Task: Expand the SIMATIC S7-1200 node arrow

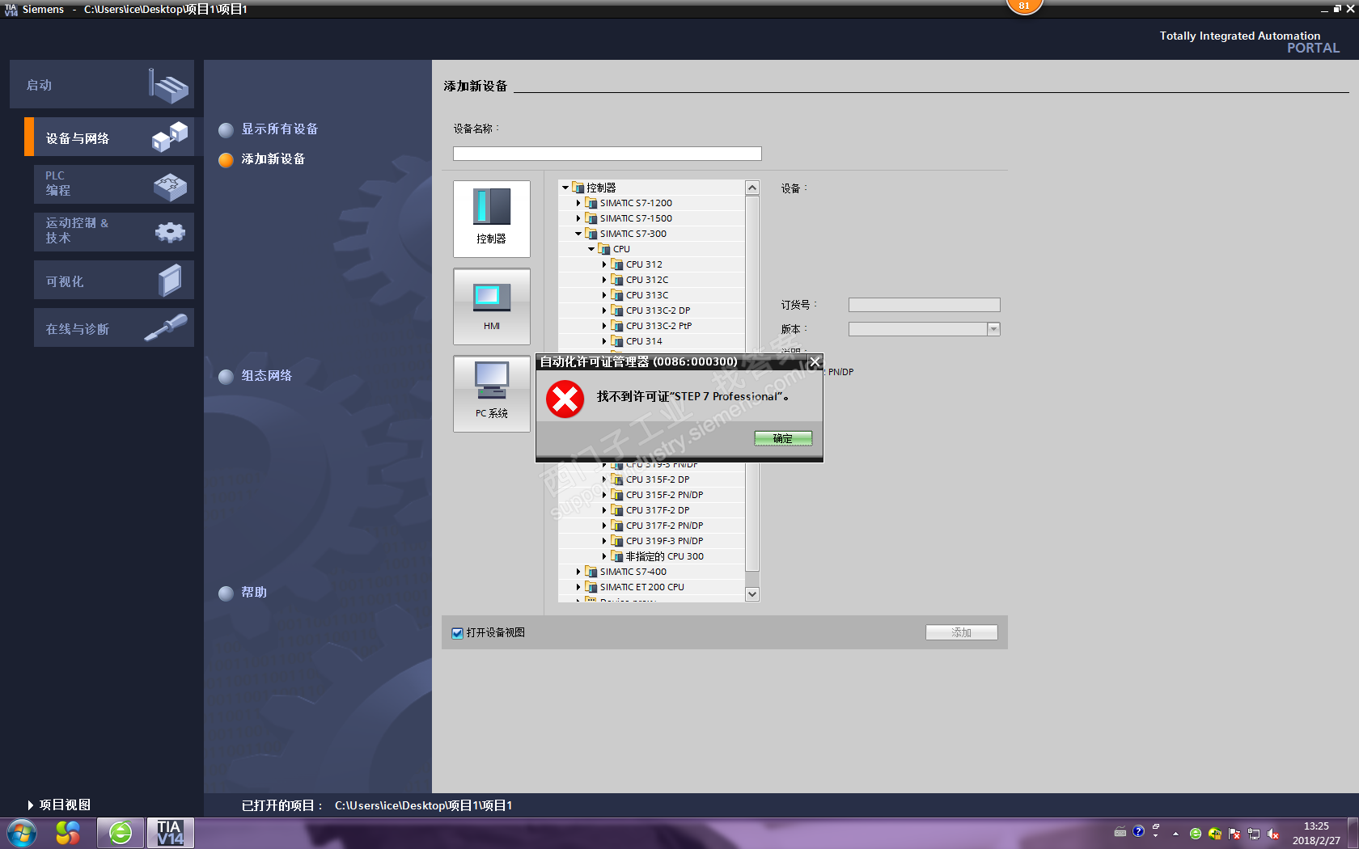Action: [x=578, y=203]
